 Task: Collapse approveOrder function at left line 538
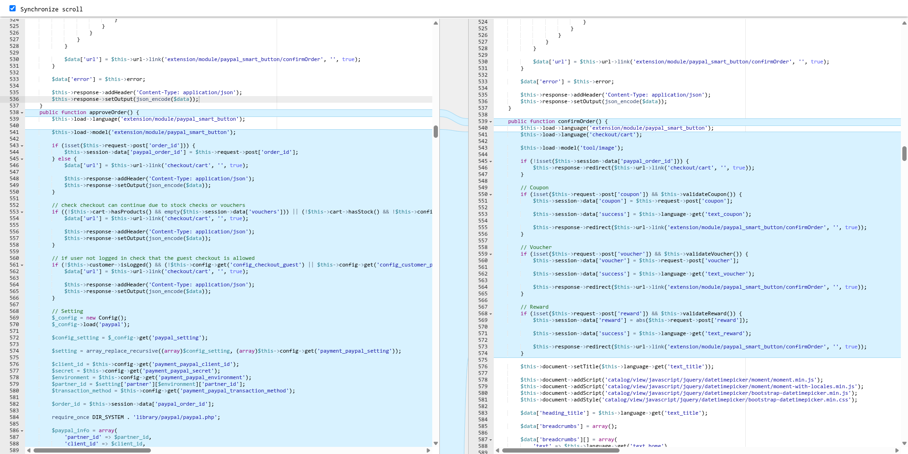point(22,113)
